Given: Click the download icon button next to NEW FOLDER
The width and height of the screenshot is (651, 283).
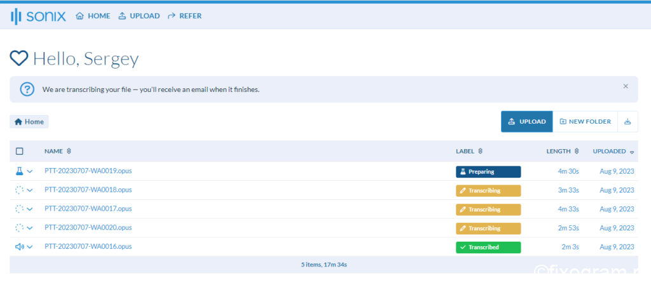Looking at the screenshot, I should point(627,121).
